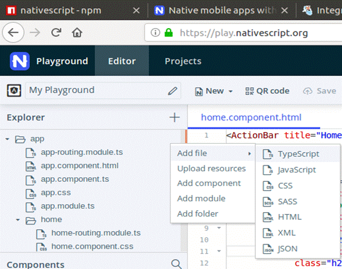Collapse the app folder in Explorer
Screen dimensions: 342x269
[x=8, y=139]
